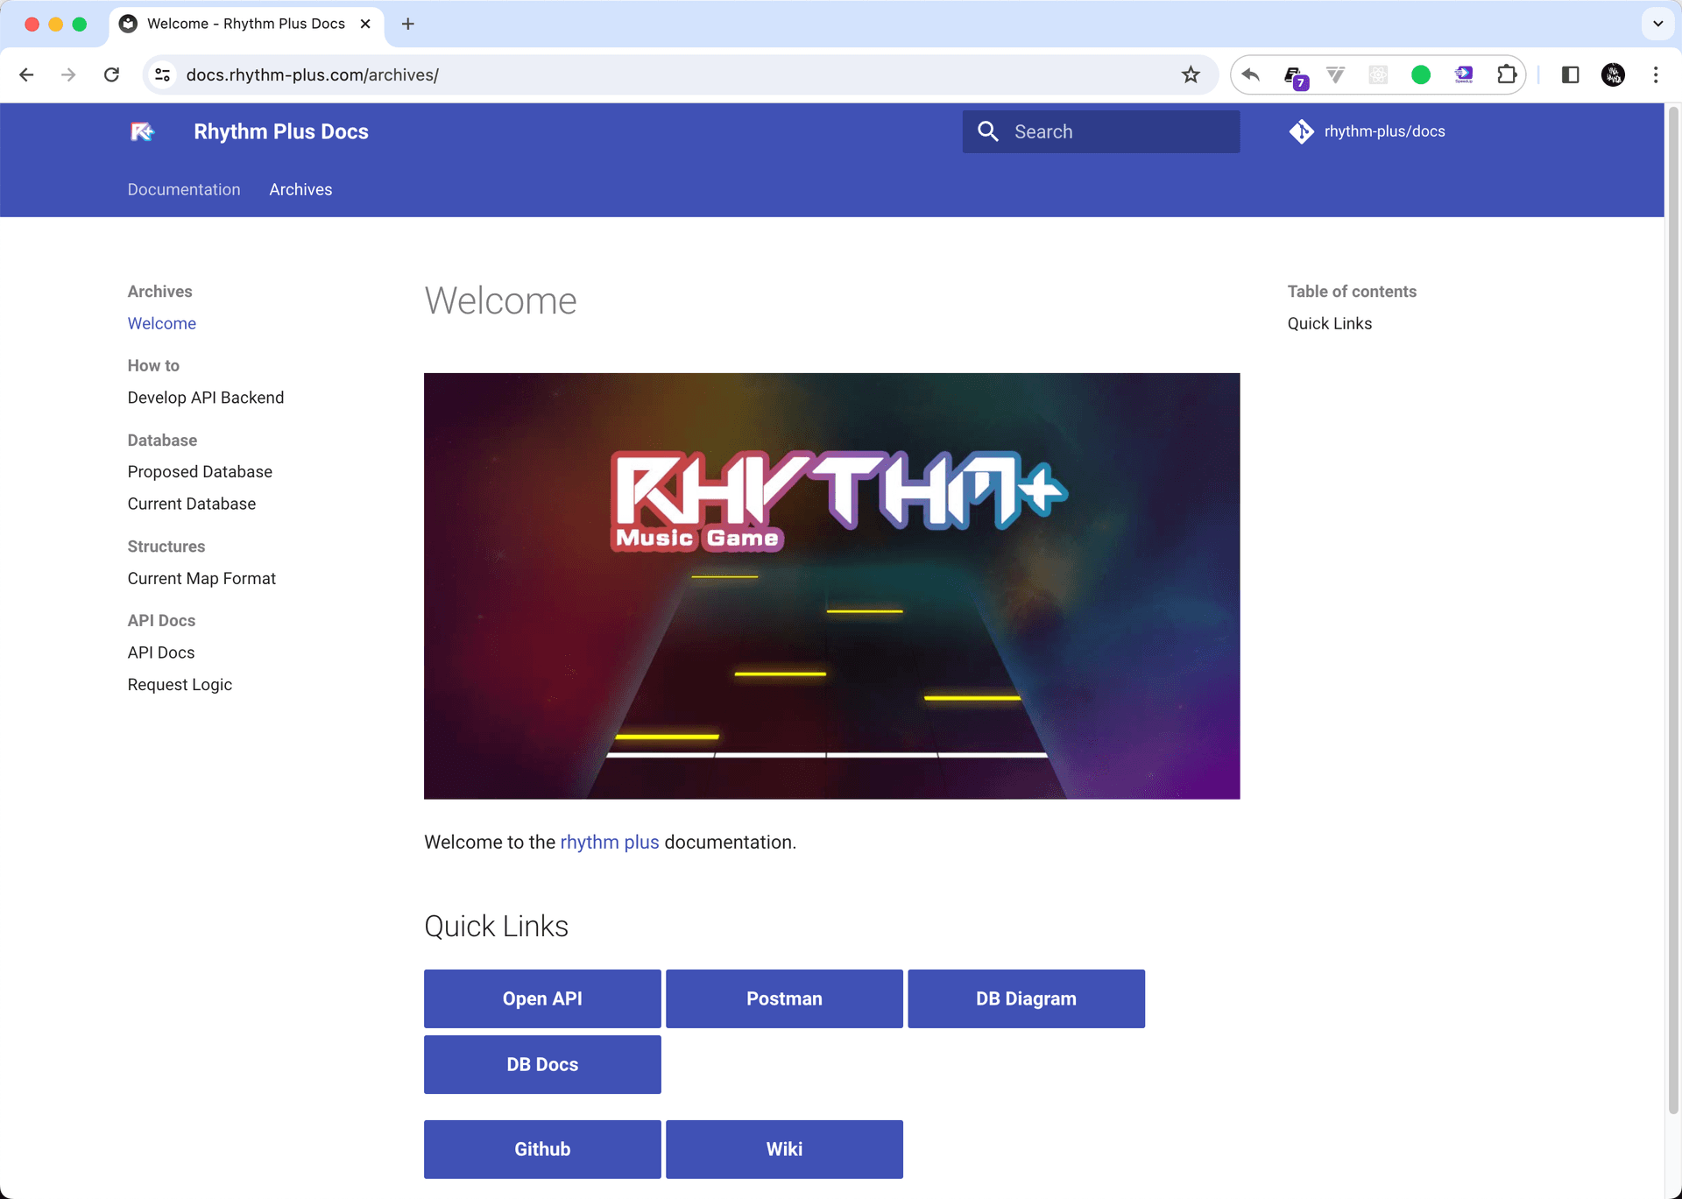
Task: Open the Current Database page
Action: (192, 504)
